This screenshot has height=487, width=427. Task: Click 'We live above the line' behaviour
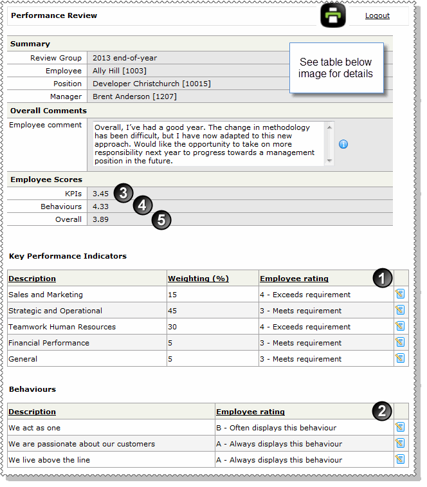point(49,460)
